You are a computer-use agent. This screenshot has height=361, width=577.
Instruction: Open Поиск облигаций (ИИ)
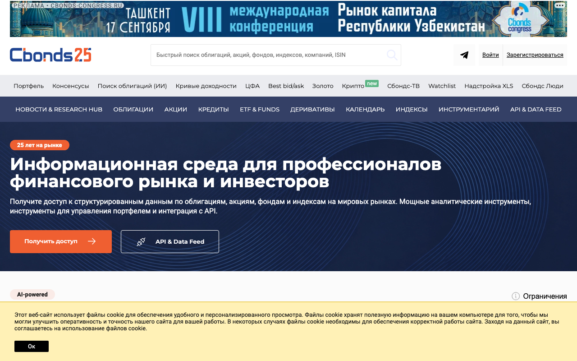coord(132,86)
